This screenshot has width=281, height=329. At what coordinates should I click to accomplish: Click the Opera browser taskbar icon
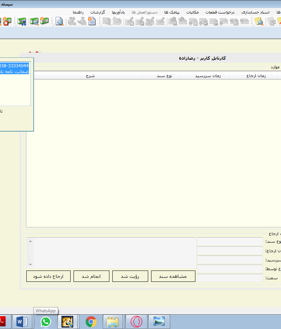click(136, 322)
